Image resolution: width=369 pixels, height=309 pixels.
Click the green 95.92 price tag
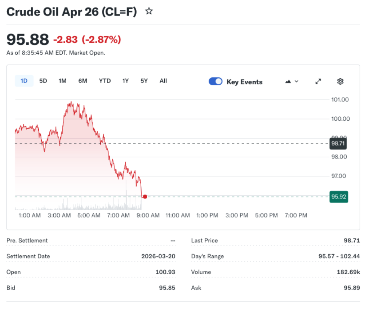[338, 196]
